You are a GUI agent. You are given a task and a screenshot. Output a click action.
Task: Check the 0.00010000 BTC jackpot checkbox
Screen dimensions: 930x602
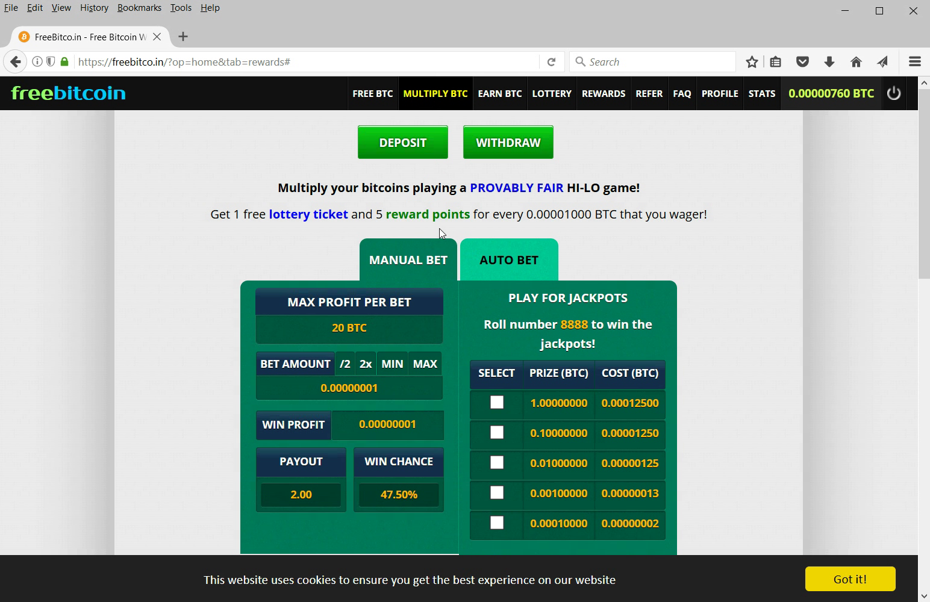point(497,523)
